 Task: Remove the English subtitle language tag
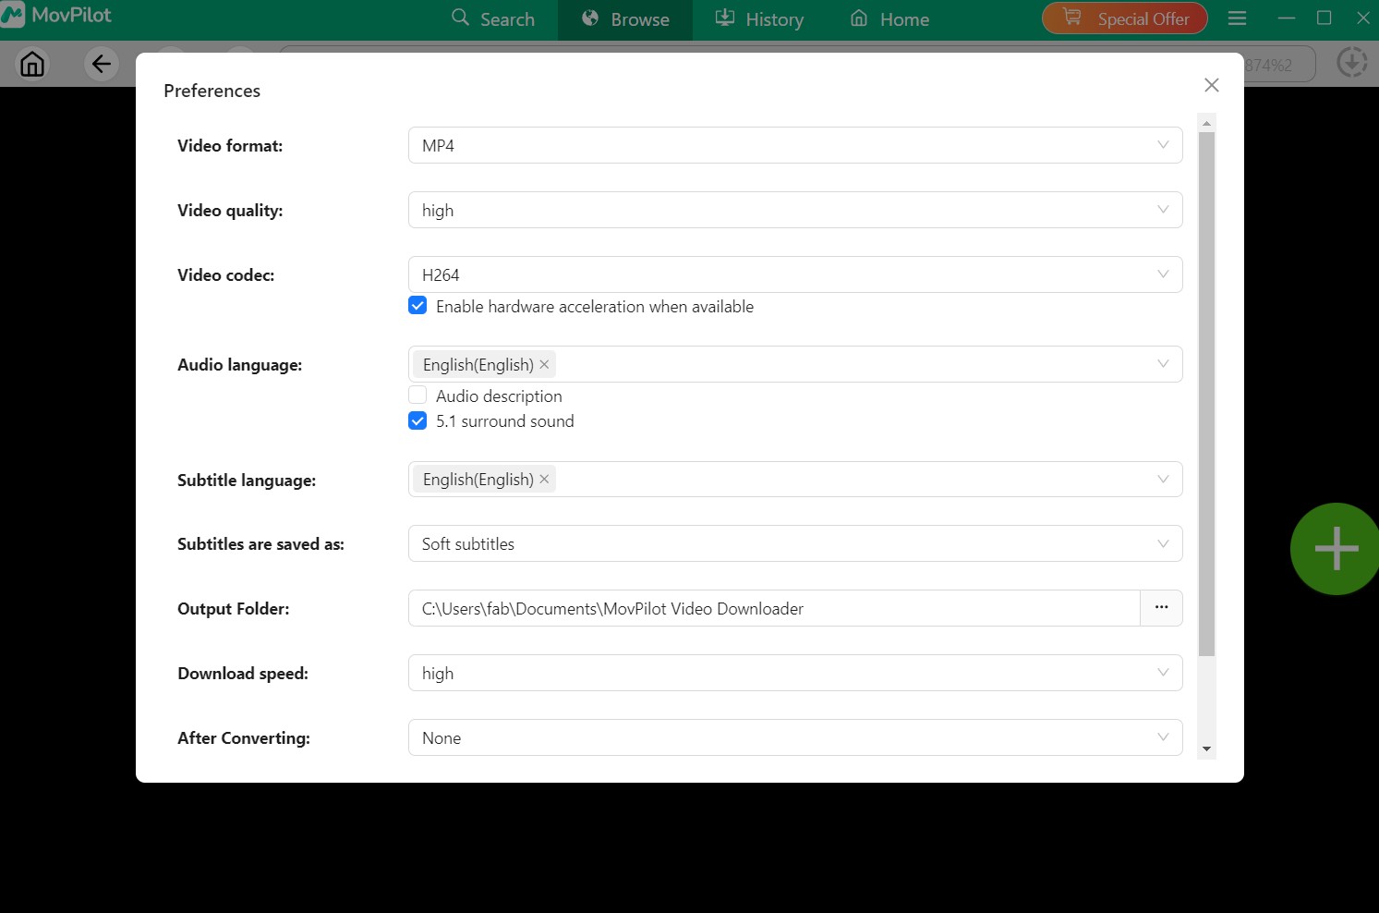coord(544,479)
